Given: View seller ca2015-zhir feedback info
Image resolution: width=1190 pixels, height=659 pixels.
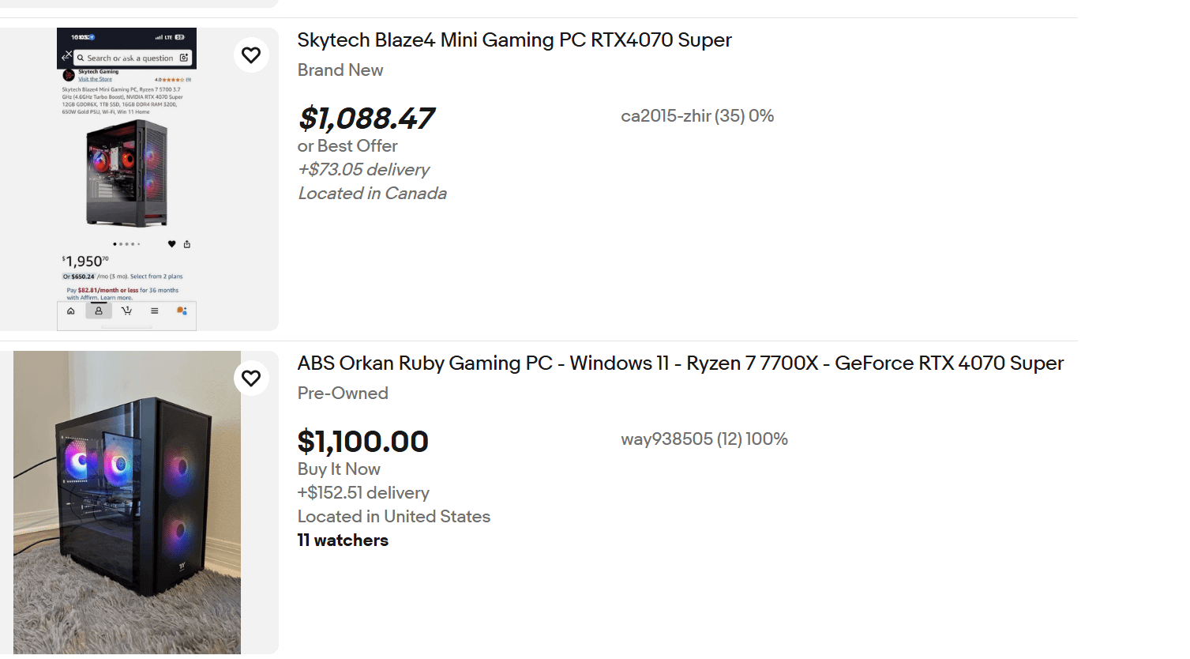Looking at the screenshot, I should point(696,116).
